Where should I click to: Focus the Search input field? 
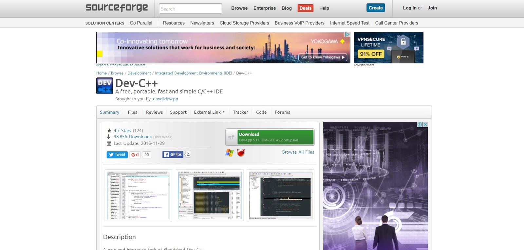[x=191, y=9]
